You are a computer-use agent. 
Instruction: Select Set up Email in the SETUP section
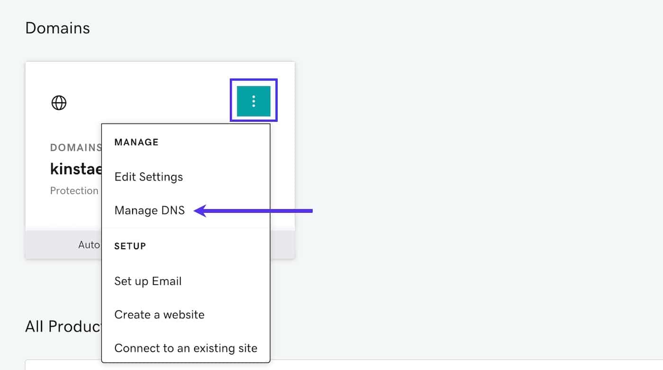148,281
